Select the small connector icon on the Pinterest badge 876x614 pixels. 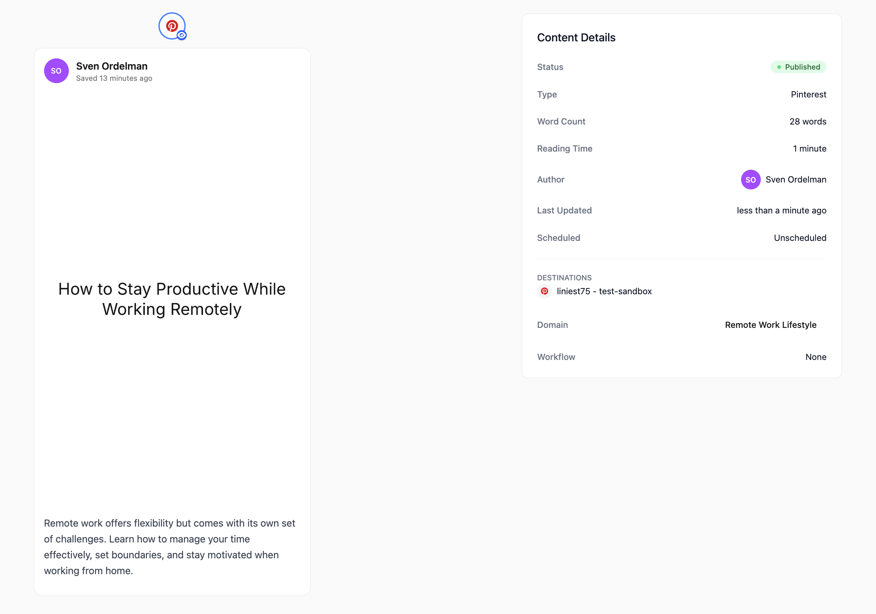[x=182, y=36]
